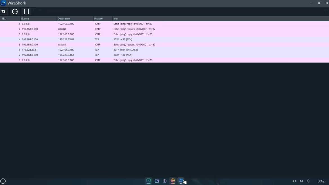Click the back arrow toolbar icon
329x185 pixels.
click(3, 12)
